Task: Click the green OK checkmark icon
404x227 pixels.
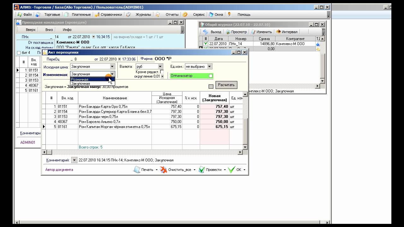Action: [231, 170]
